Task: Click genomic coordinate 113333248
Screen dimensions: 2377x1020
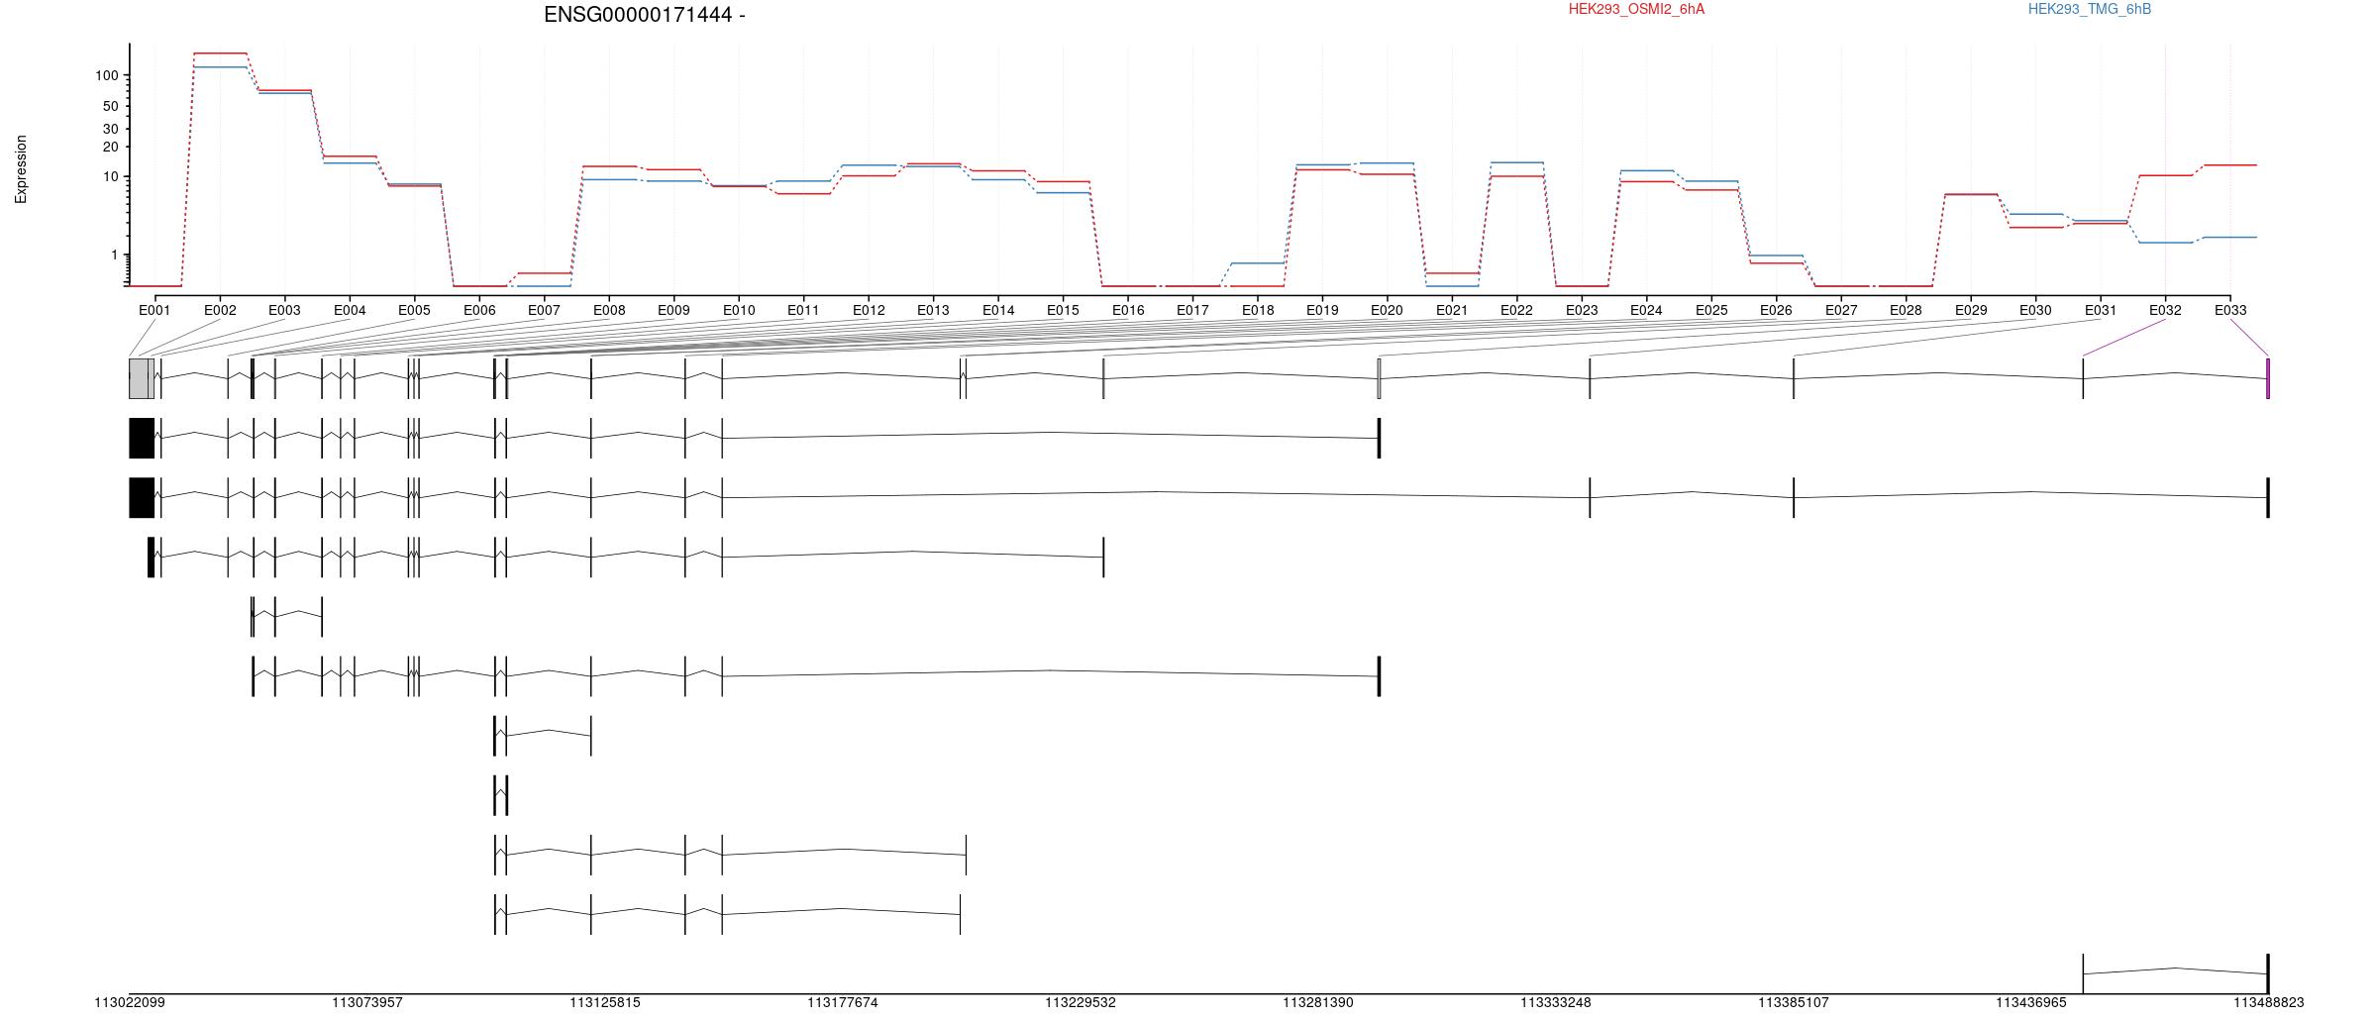Action: click(1556, 1003)
